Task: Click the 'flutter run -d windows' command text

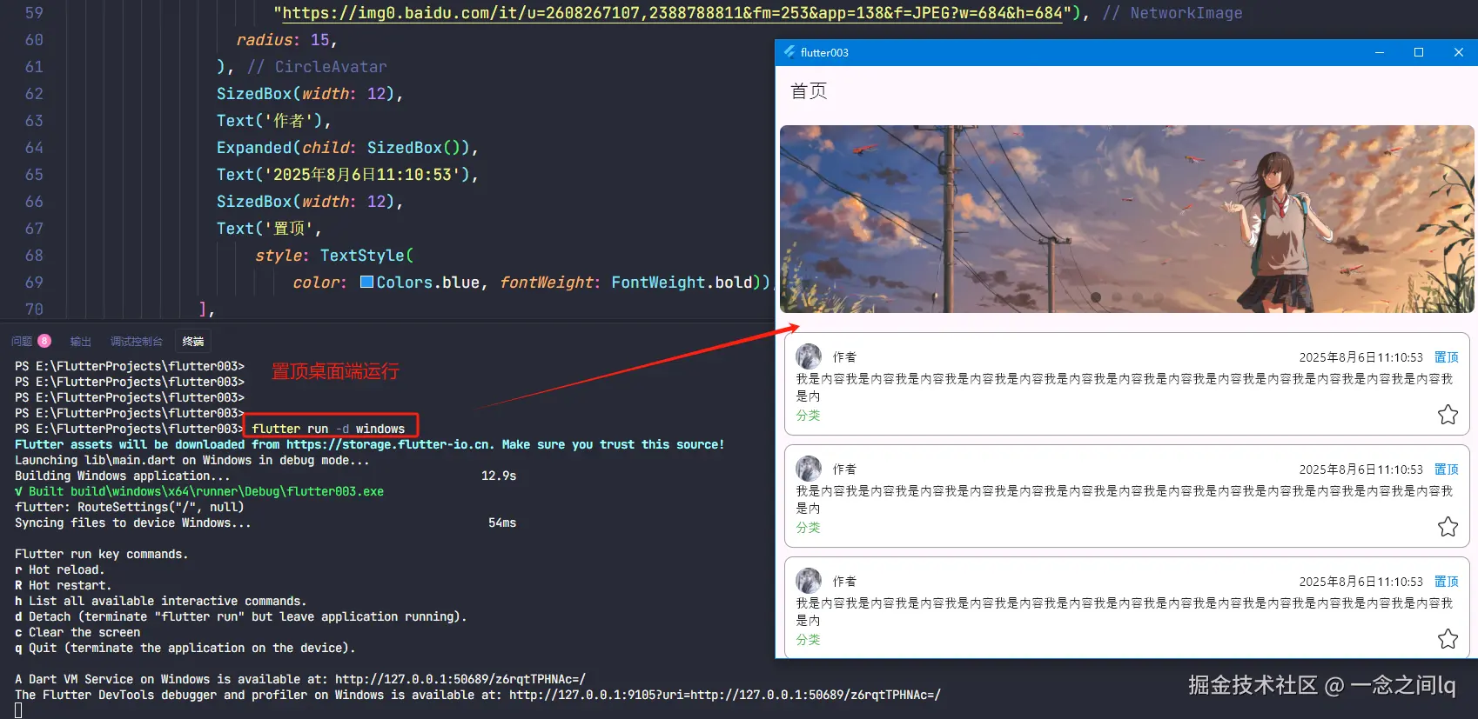Action: point(328,429)
